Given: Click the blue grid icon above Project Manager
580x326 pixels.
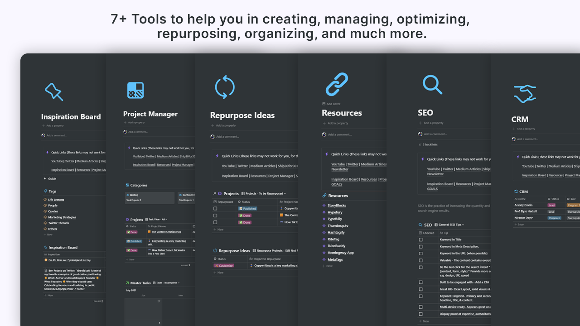Looking at the screenshot, I should tap(135, 91).
